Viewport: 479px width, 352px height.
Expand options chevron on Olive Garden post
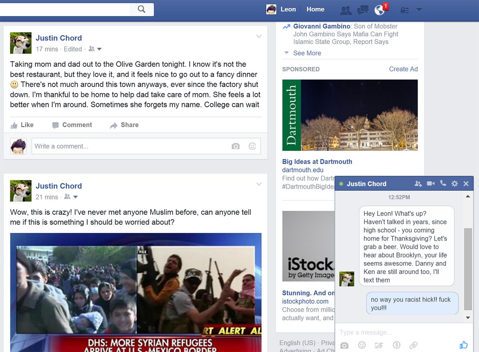259,37
